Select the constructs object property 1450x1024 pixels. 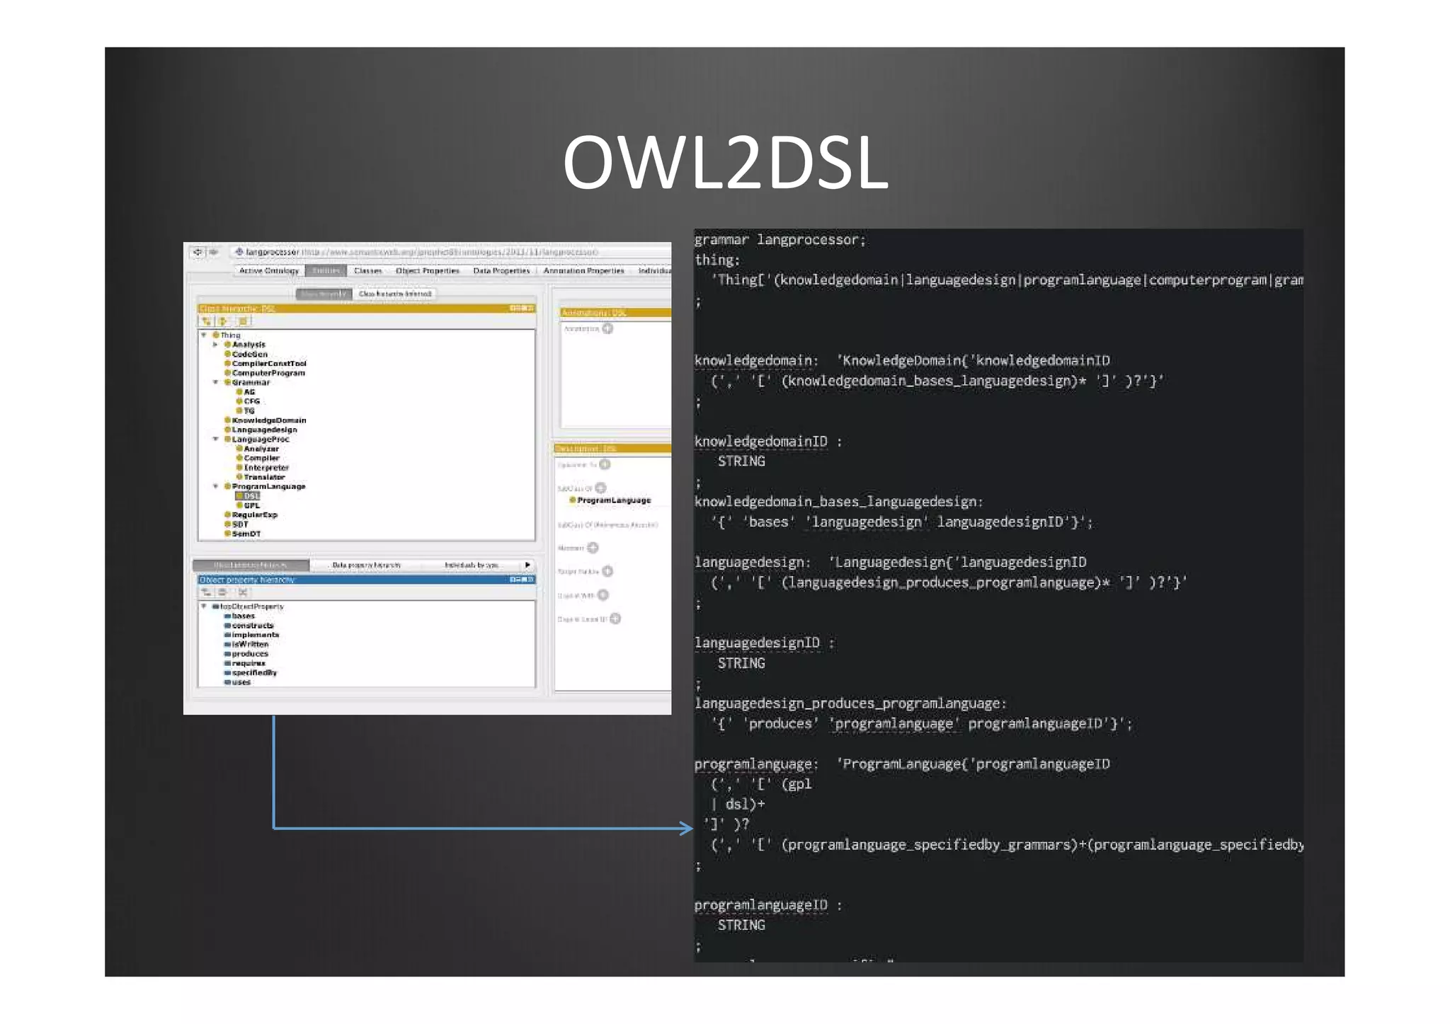(x=249, y=626)
